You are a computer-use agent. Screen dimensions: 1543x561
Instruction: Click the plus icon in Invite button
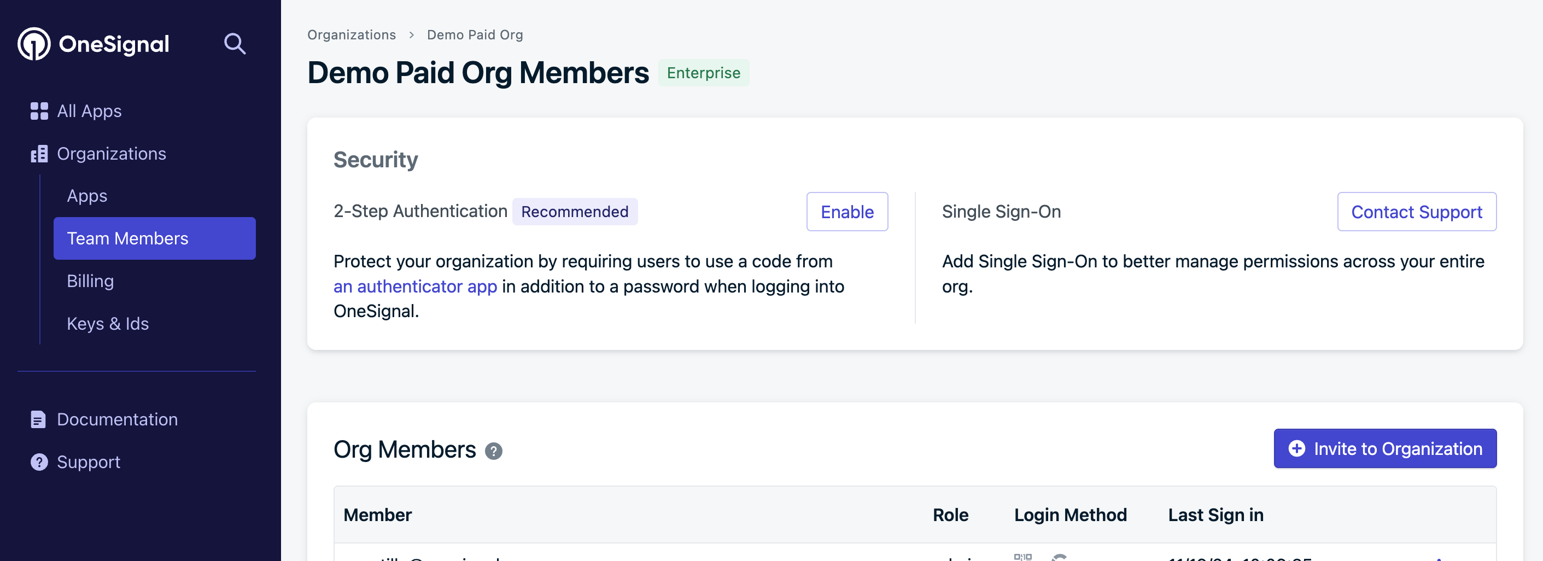[1297, 448]
